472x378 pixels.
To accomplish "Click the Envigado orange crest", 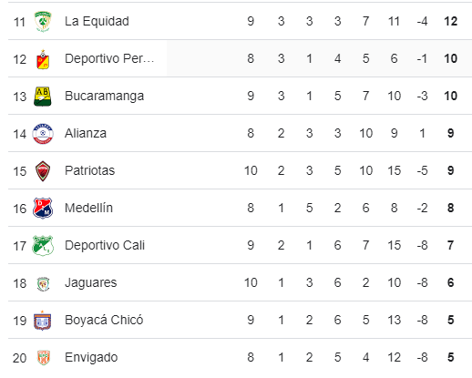I will (43, 358).
